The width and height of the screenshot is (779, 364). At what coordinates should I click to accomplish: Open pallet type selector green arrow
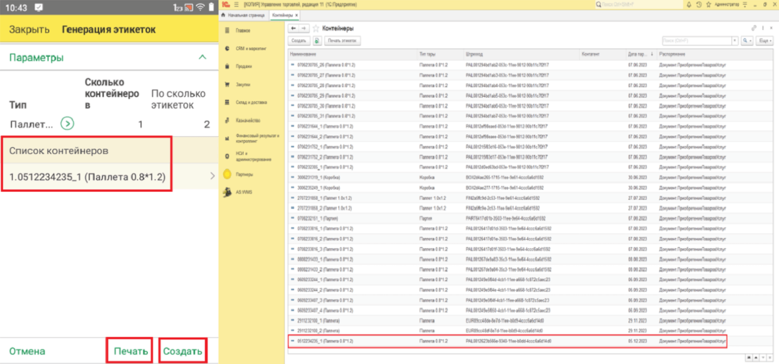pyautogui.click(x=68, y=124)
